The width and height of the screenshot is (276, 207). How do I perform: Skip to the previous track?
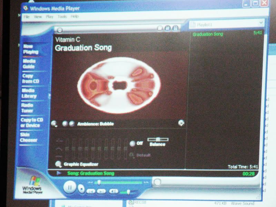[x=91, y=191]
